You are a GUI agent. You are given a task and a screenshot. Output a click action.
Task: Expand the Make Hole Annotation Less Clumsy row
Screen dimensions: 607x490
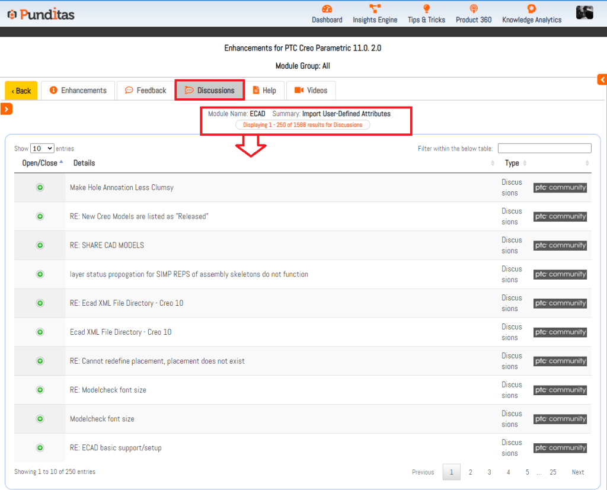click(x=40, y=187)
